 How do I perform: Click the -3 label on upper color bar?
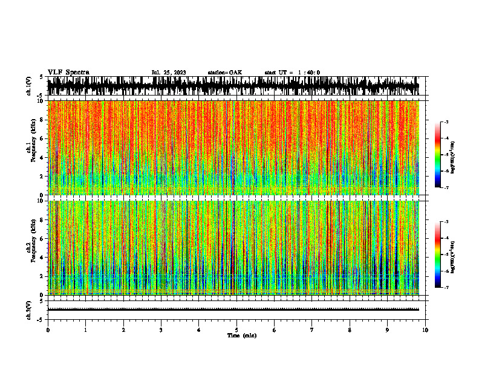[446, 122]
